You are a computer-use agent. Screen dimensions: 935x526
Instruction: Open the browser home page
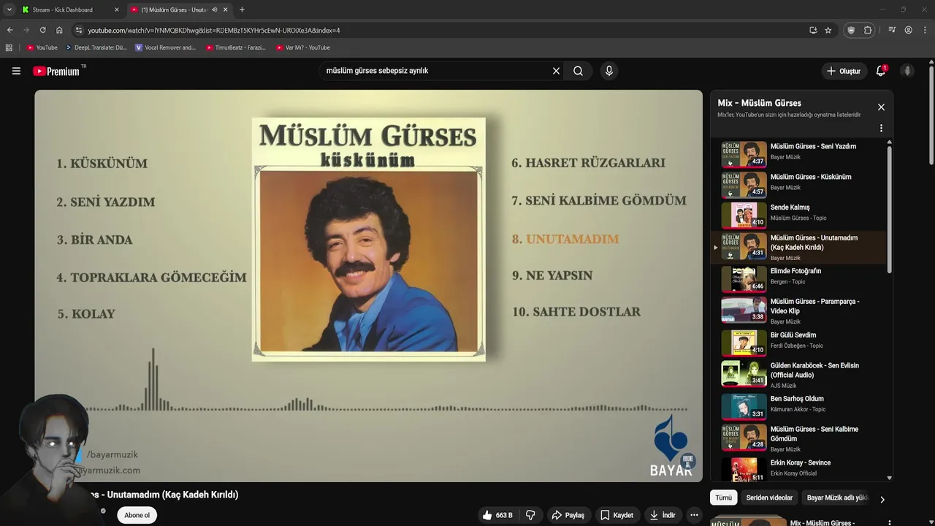click(59, 30)
